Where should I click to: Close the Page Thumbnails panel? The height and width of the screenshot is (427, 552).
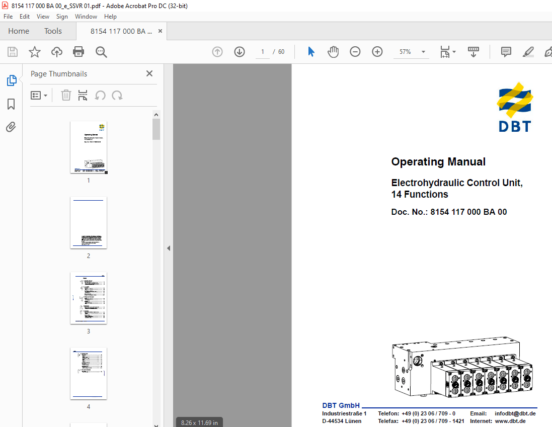click(x=149, y=73)
